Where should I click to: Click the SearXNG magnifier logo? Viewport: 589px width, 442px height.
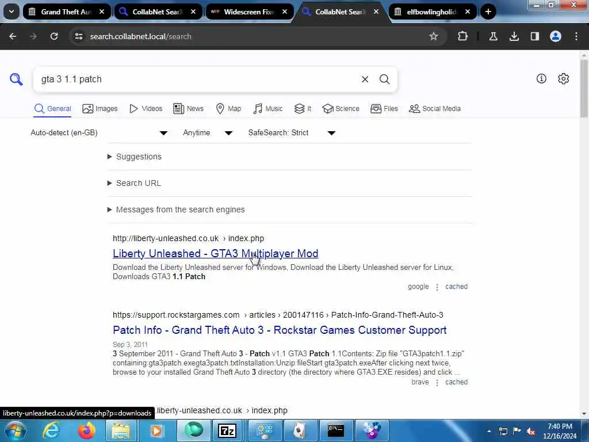16,79
